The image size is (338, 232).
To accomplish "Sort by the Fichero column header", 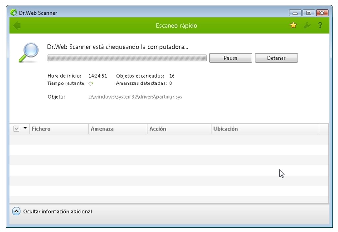I will coord(59,129).
